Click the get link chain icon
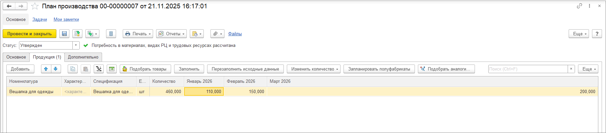This screenshot has width=606, height=133. pyautogui.click(x=579, y=6)
